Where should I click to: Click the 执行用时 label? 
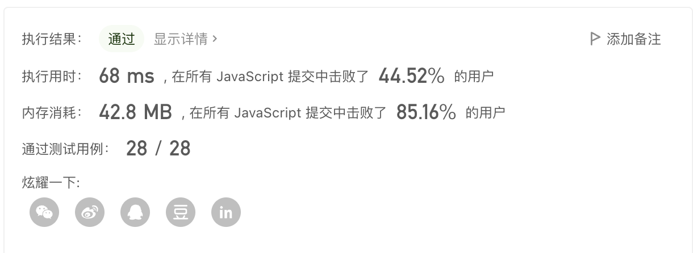click(52, 77)
